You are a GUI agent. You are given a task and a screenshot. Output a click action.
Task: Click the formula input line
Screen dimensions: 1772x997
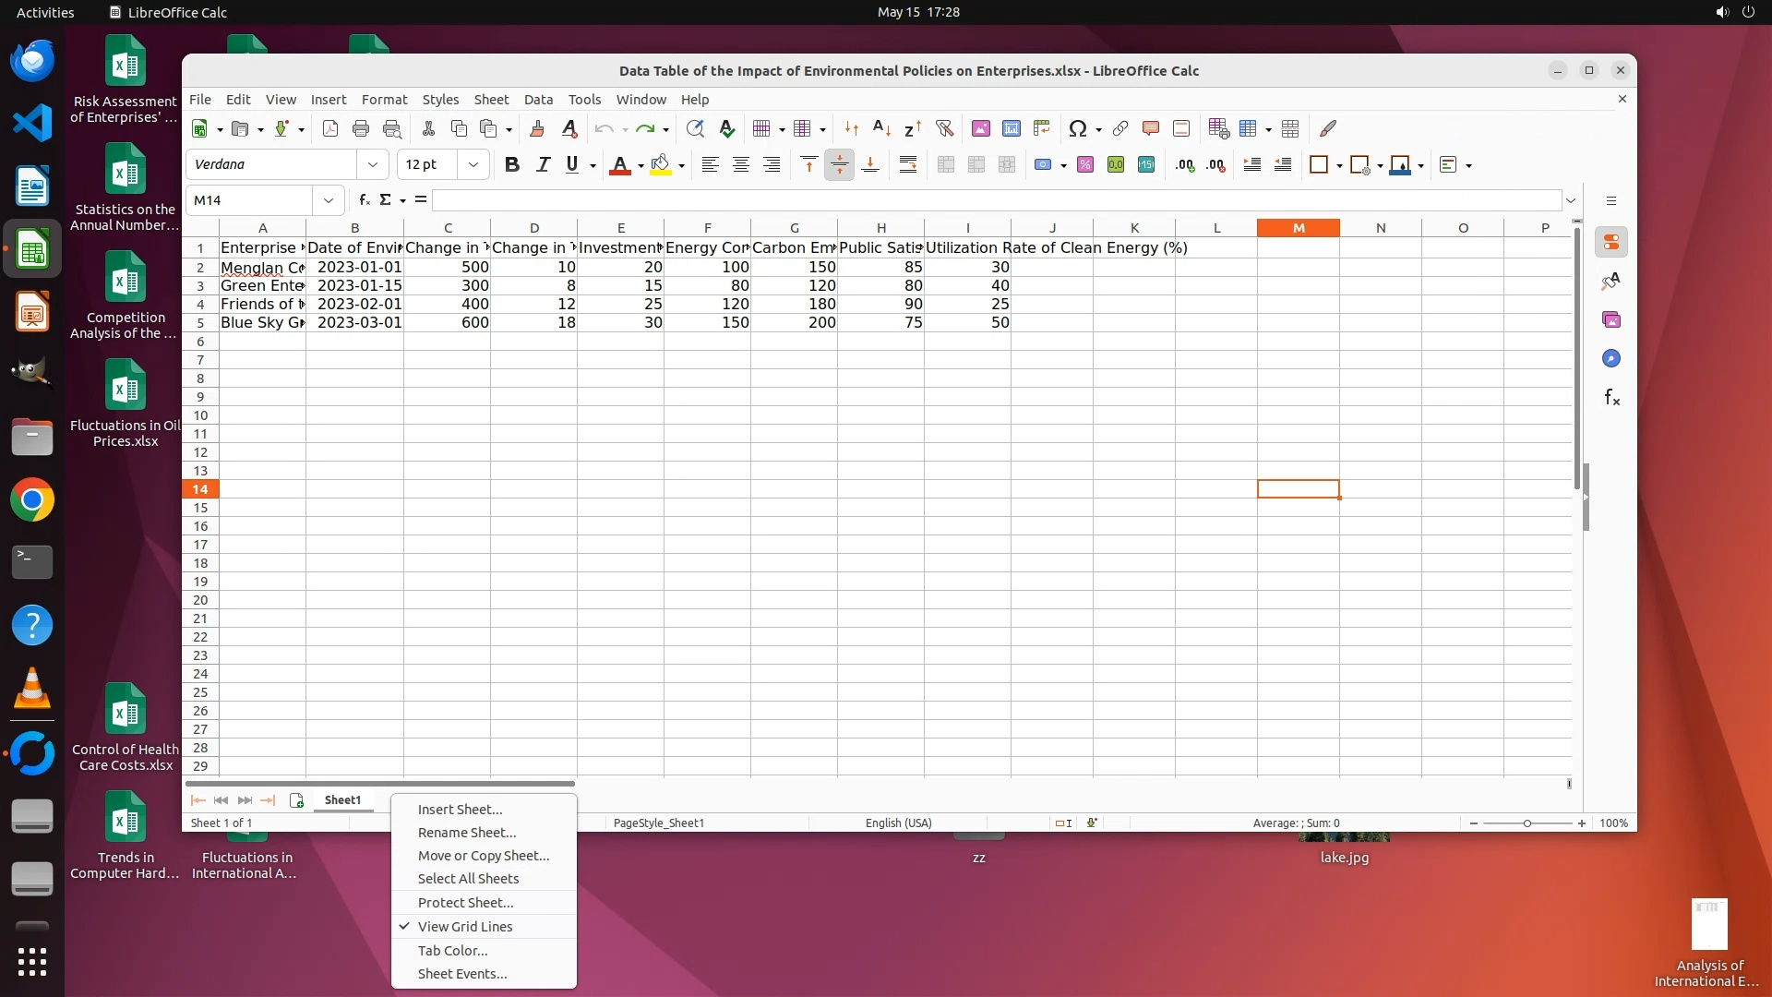(997, 200)
